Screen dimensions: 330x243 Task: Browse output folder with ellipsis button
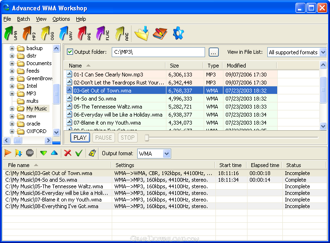pyautogui.click(x=214, y=52)
